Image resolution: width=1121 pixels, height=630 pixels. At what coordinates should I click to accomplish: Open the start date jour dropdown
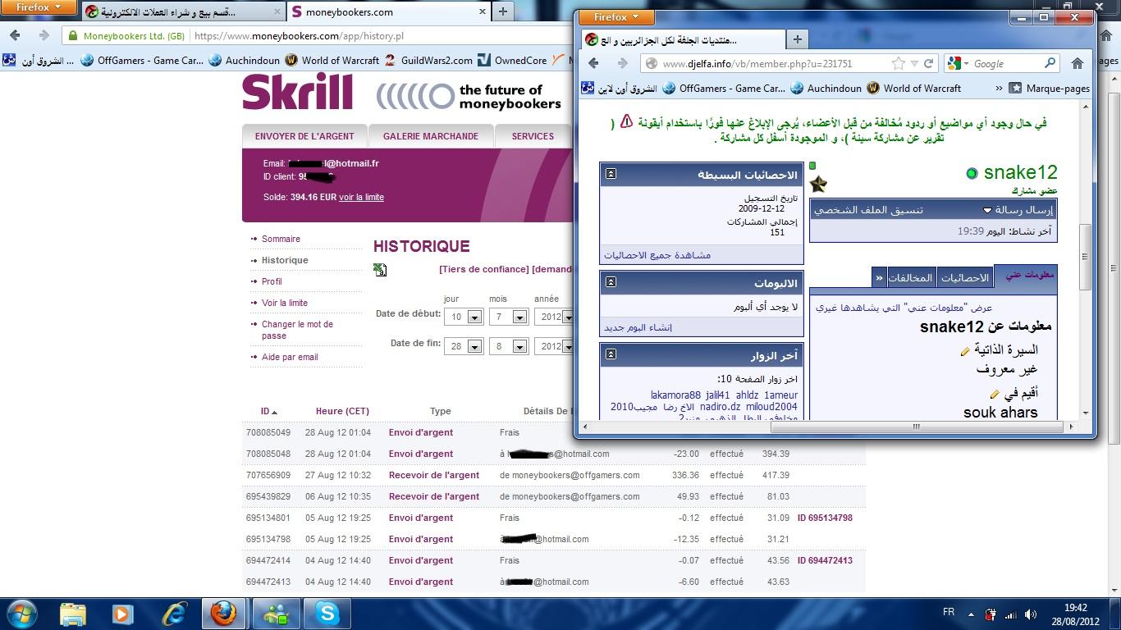click(x=474, y=317)
